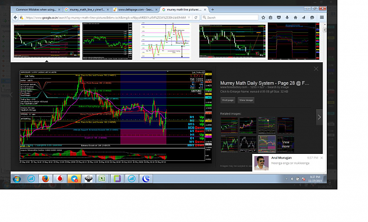Click the lock icon in address bar

pos(22,18)
